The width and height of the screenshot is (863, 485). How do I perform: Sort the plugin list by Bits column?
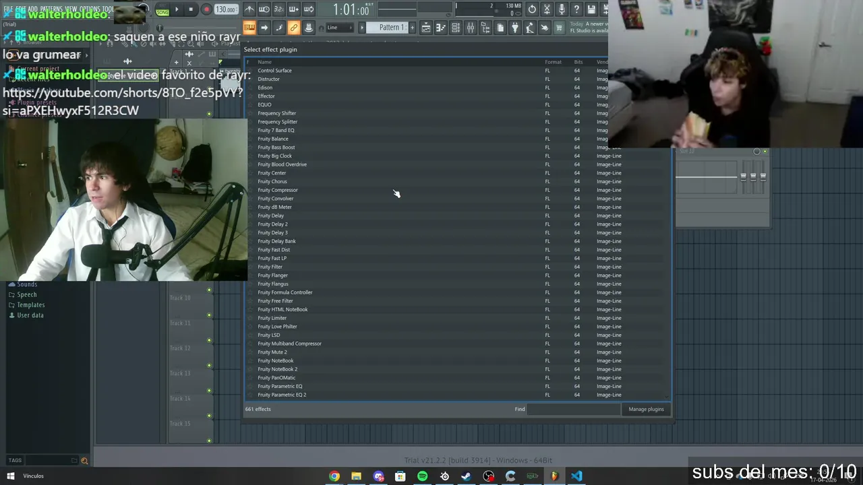578,62
